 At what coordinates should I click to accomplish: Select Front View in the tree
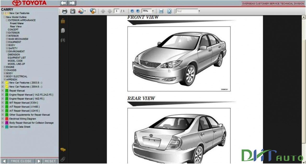[x=17, y=23]
